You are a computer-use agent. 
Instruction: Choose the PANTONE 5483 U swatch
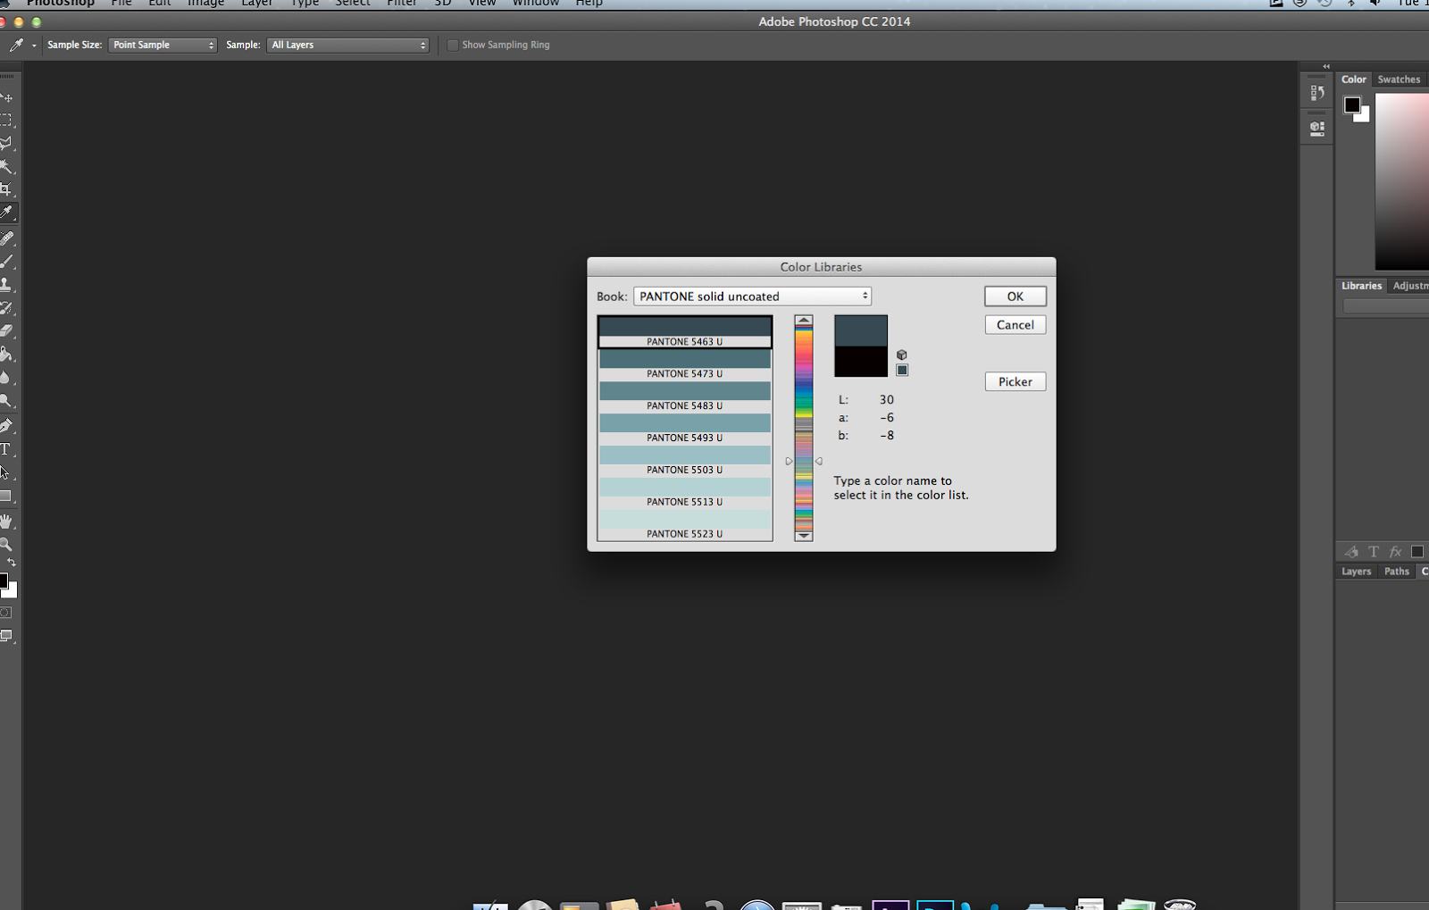click(x=685, y=397)
